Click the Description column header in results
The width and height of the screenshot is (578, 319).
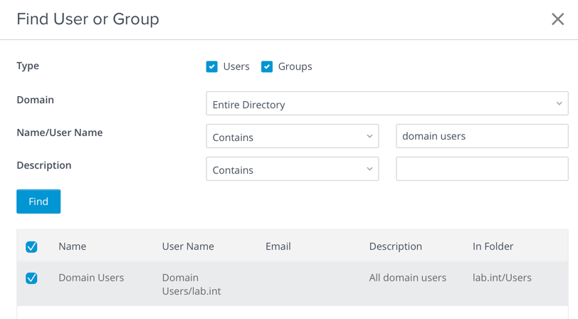[395, 246]
